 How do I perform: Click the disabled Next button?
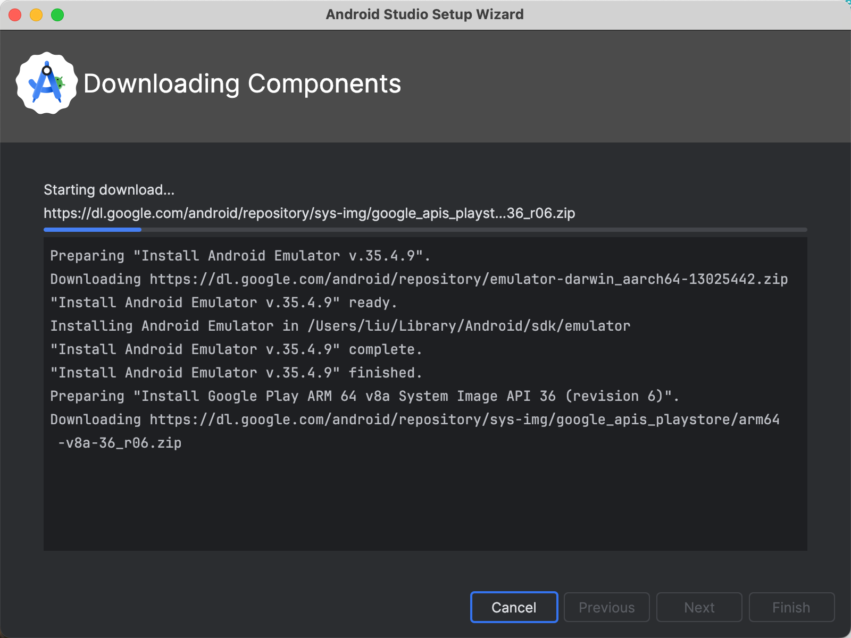tap(699, 607)
